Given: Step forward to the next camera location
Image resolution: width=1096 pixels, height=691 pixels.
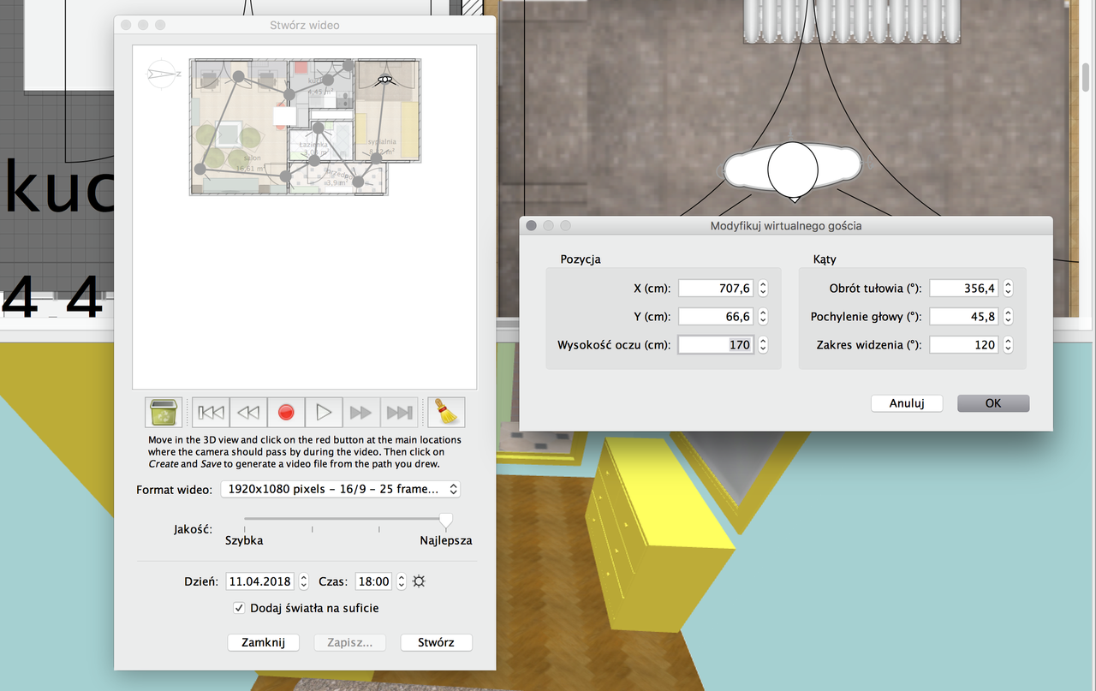Looking at the screenshot, I should pyautogui.click(x=361, y=413).
